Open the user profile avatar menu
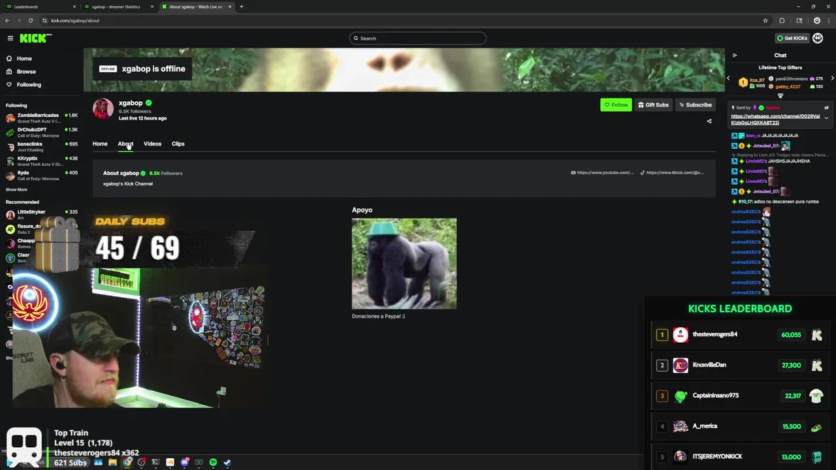This screenshot has height=470, width=836. (818, 39)
